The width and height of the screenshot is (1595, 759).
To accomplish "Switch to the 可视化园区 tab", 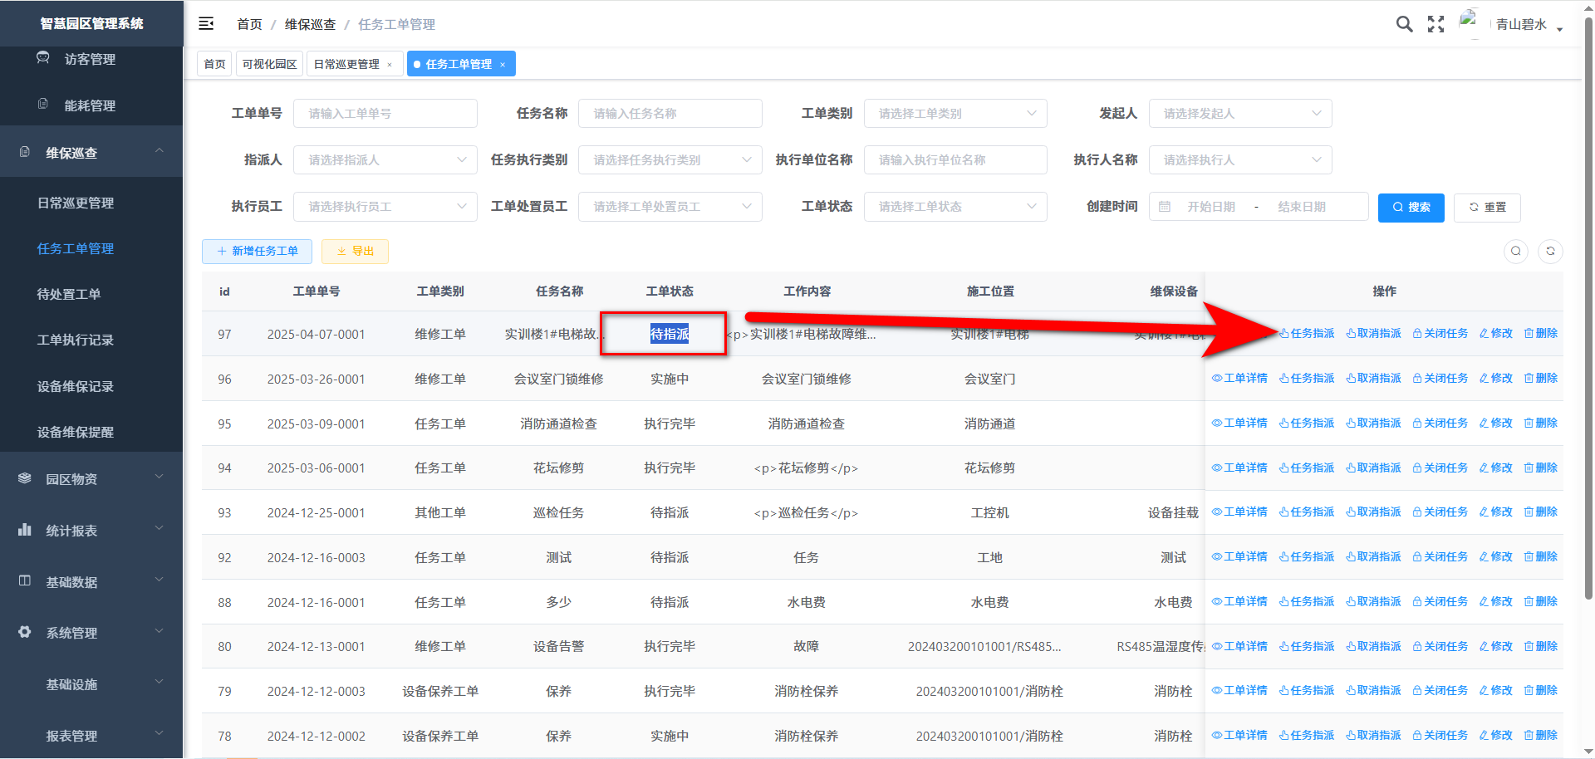I will pyautogui.click(x=269, y=64).
